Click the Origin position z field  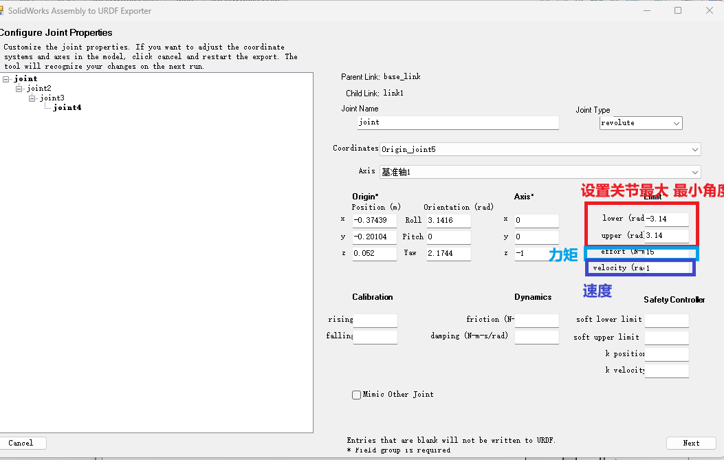[x=374, y=254]
